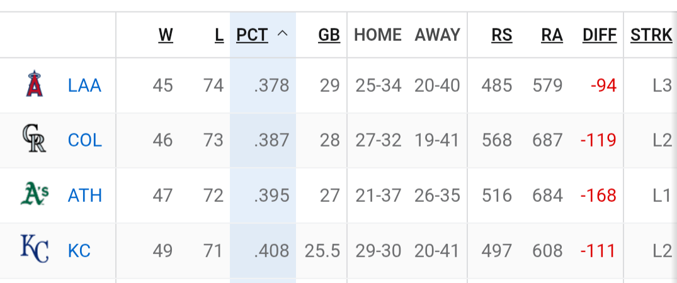
Task: Sort by RS runs scored header
Action: (502, 35)
